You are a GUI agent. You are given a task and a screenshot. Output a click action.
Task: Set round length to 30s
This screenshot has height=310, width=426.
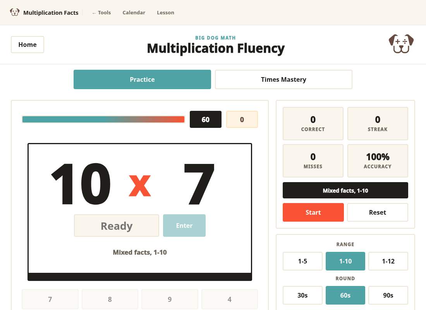303,295
